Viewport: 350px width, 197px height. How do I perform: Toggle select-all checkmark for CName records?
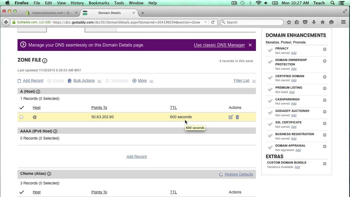(x=22, y=192)
